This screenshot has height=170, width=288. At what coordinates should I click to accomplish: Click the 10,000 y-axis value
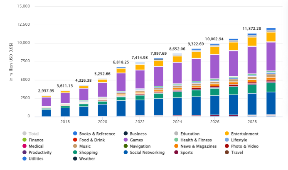24,43
